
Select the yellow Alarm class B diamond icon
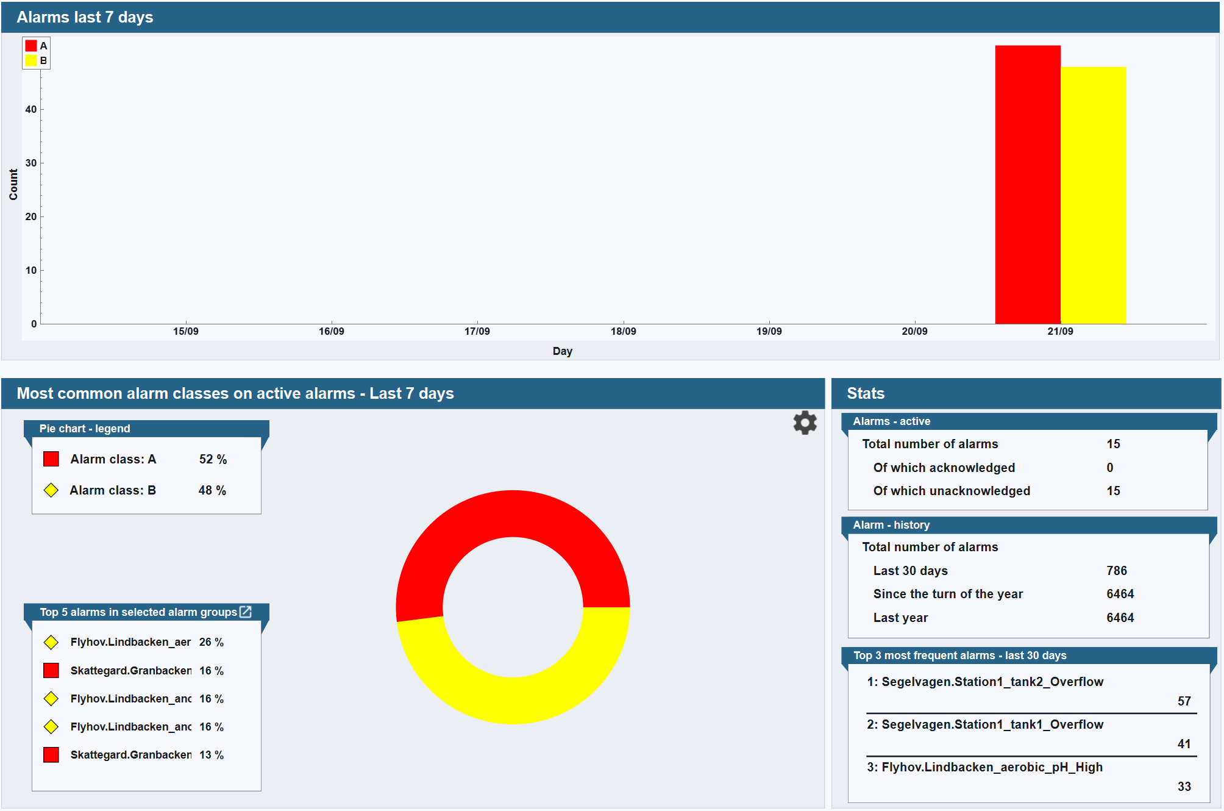tap(51, 490)
